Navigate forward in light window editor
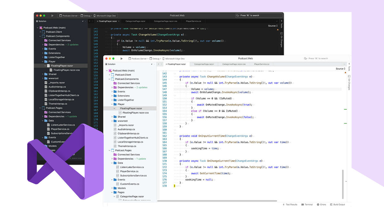 [162, 64]
